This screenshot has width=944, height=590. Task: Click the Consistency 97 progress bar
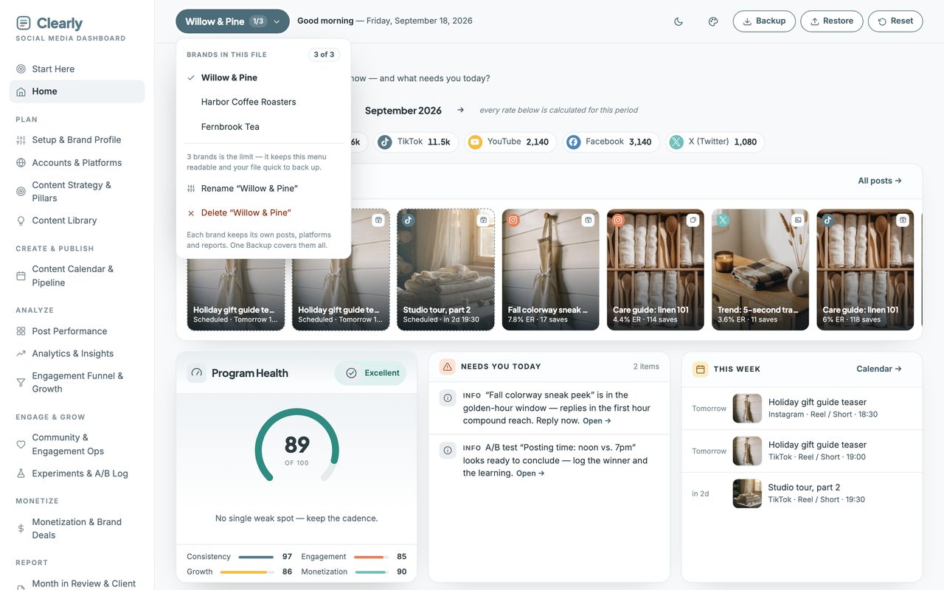tap(256, 557)
